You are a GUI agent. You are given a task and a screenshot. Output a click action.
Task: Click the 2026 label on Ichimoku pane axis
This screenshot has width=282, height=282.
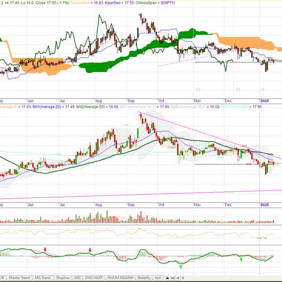(x=264, y=101)
